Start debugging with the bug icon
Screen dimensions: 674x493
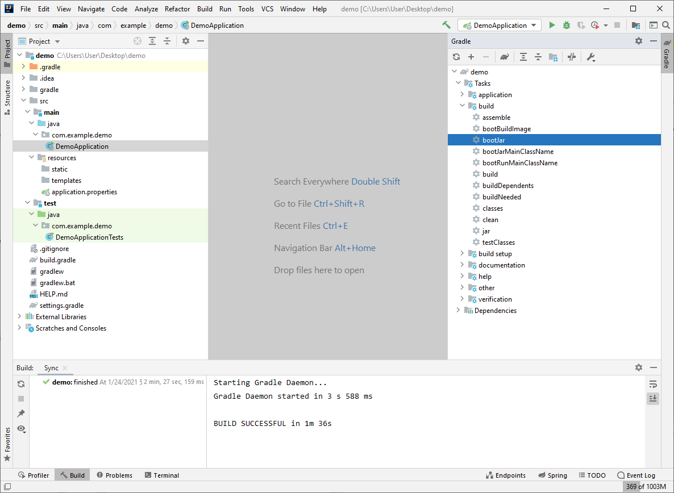point(567,26)
